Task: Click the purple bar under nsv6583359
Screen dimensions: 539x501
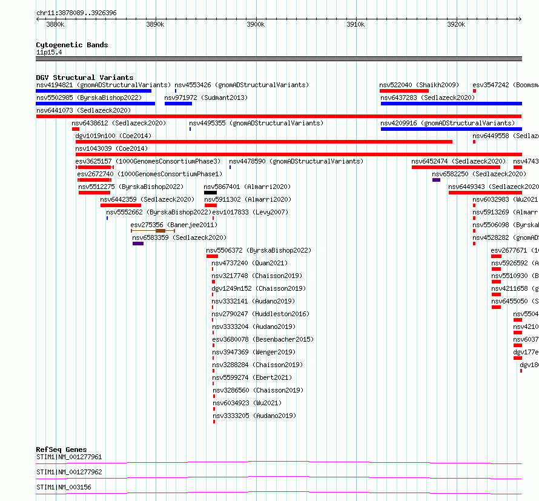Action: pos(138,244)
